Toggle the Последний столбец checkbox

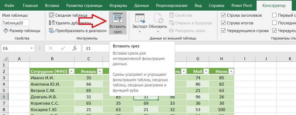(x=274, y=23)
